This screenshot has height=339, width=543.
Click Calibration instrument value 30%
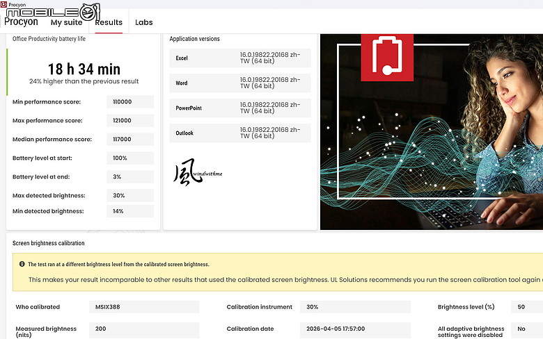click(x=355, y=307)
